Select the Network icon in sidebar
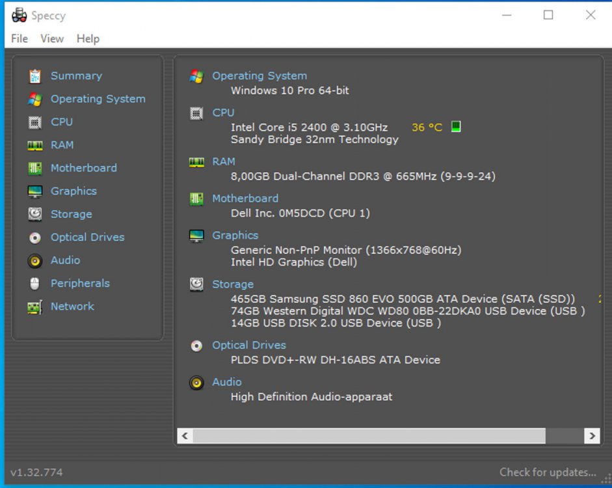The image size is (612, 488). pyautogui.click(x=36, y=306)
